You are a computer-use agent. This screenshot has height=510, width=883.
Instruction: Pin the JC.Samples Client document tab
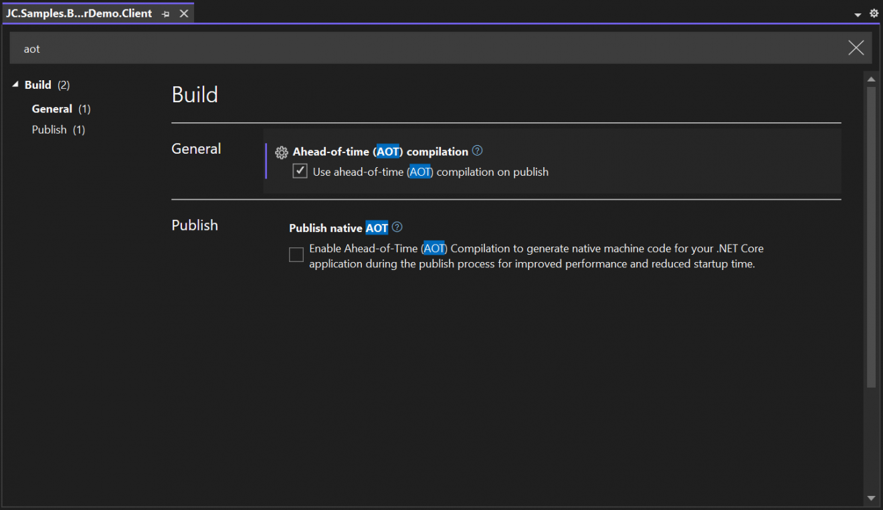[166, 14]
